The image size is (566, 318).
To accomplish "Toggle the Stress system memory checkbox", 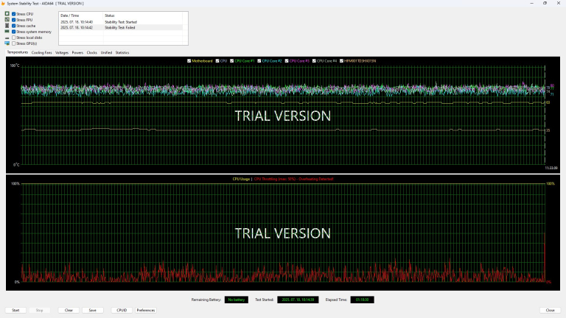I will (x=14, y=32).
